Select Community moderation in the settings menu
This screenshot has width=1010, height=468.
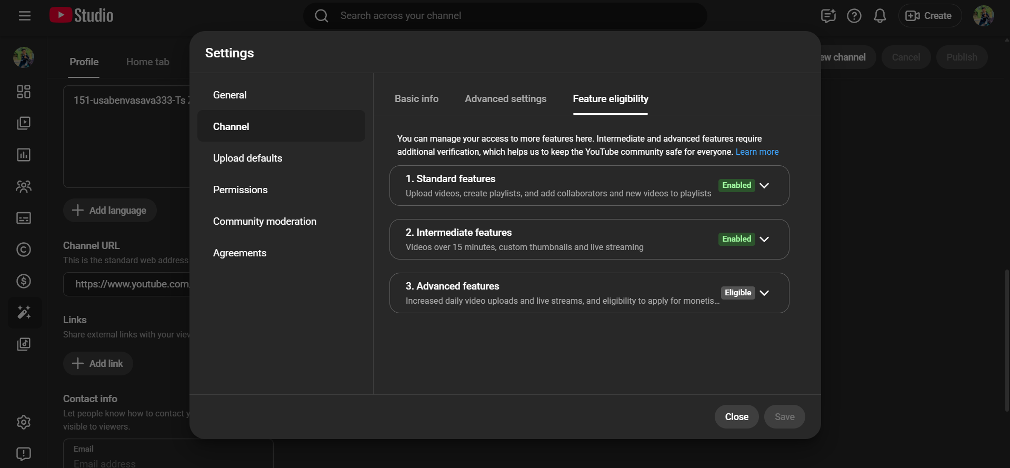[x=264, y=222]
